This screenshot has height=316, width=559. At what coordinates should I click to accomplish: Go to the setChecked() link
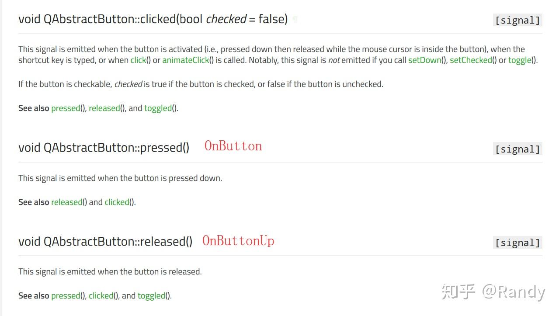tap(470, 60)
